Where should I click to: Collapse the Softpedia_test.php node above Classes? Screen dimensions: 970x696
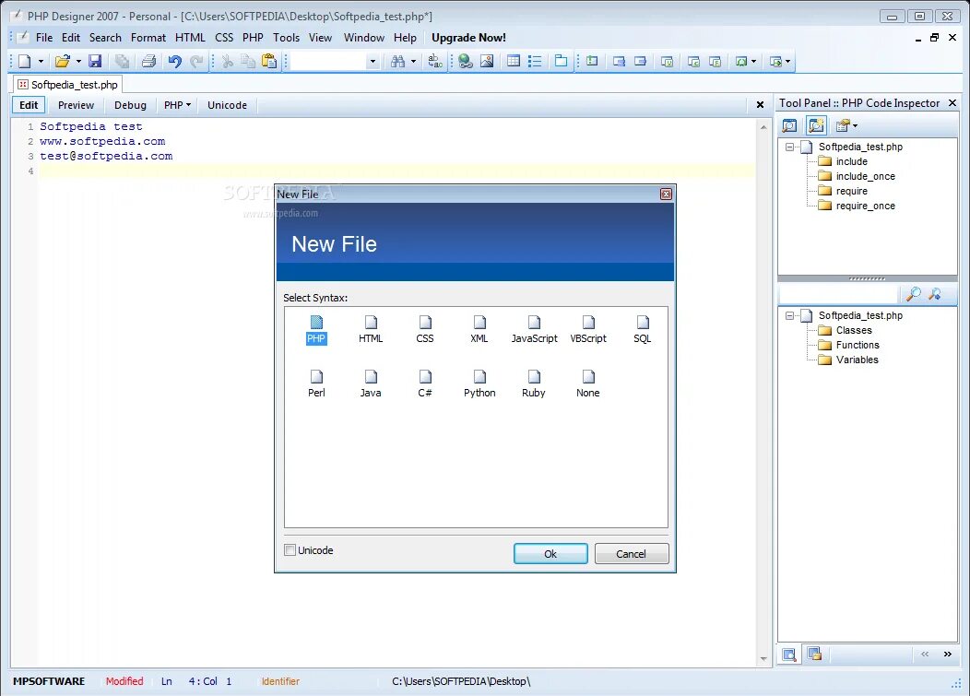coord(790,316)
